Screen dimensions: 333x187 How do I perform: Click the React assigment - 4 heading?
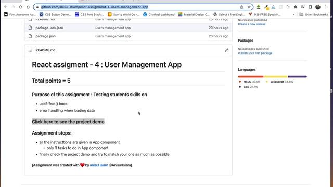coord(107,64)
